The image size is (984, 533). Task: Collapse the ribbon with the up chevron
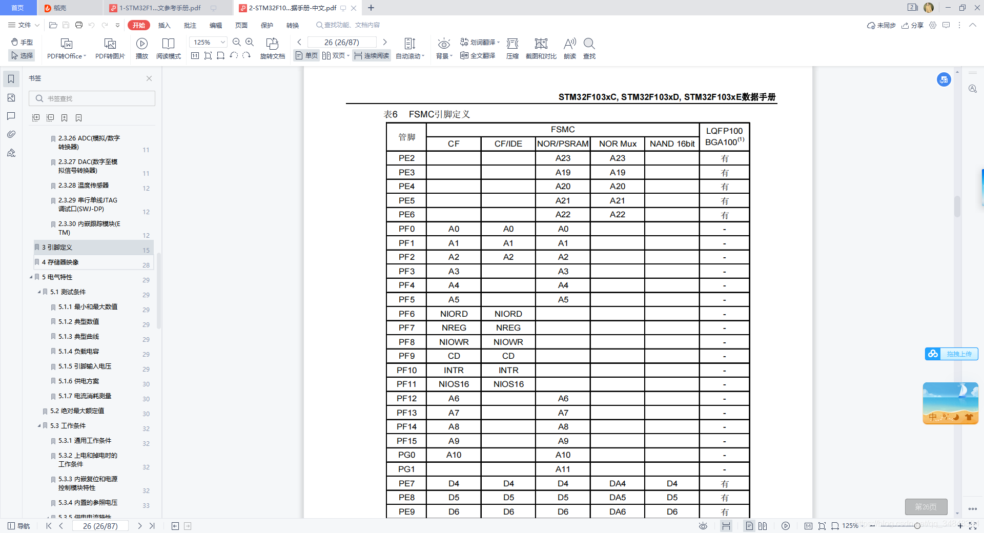tap(972, 25)
